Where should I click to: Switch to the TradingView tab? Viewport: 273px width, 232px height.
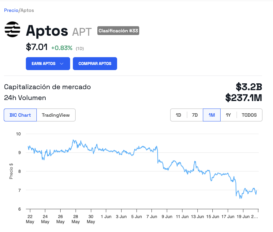[56, 115]
